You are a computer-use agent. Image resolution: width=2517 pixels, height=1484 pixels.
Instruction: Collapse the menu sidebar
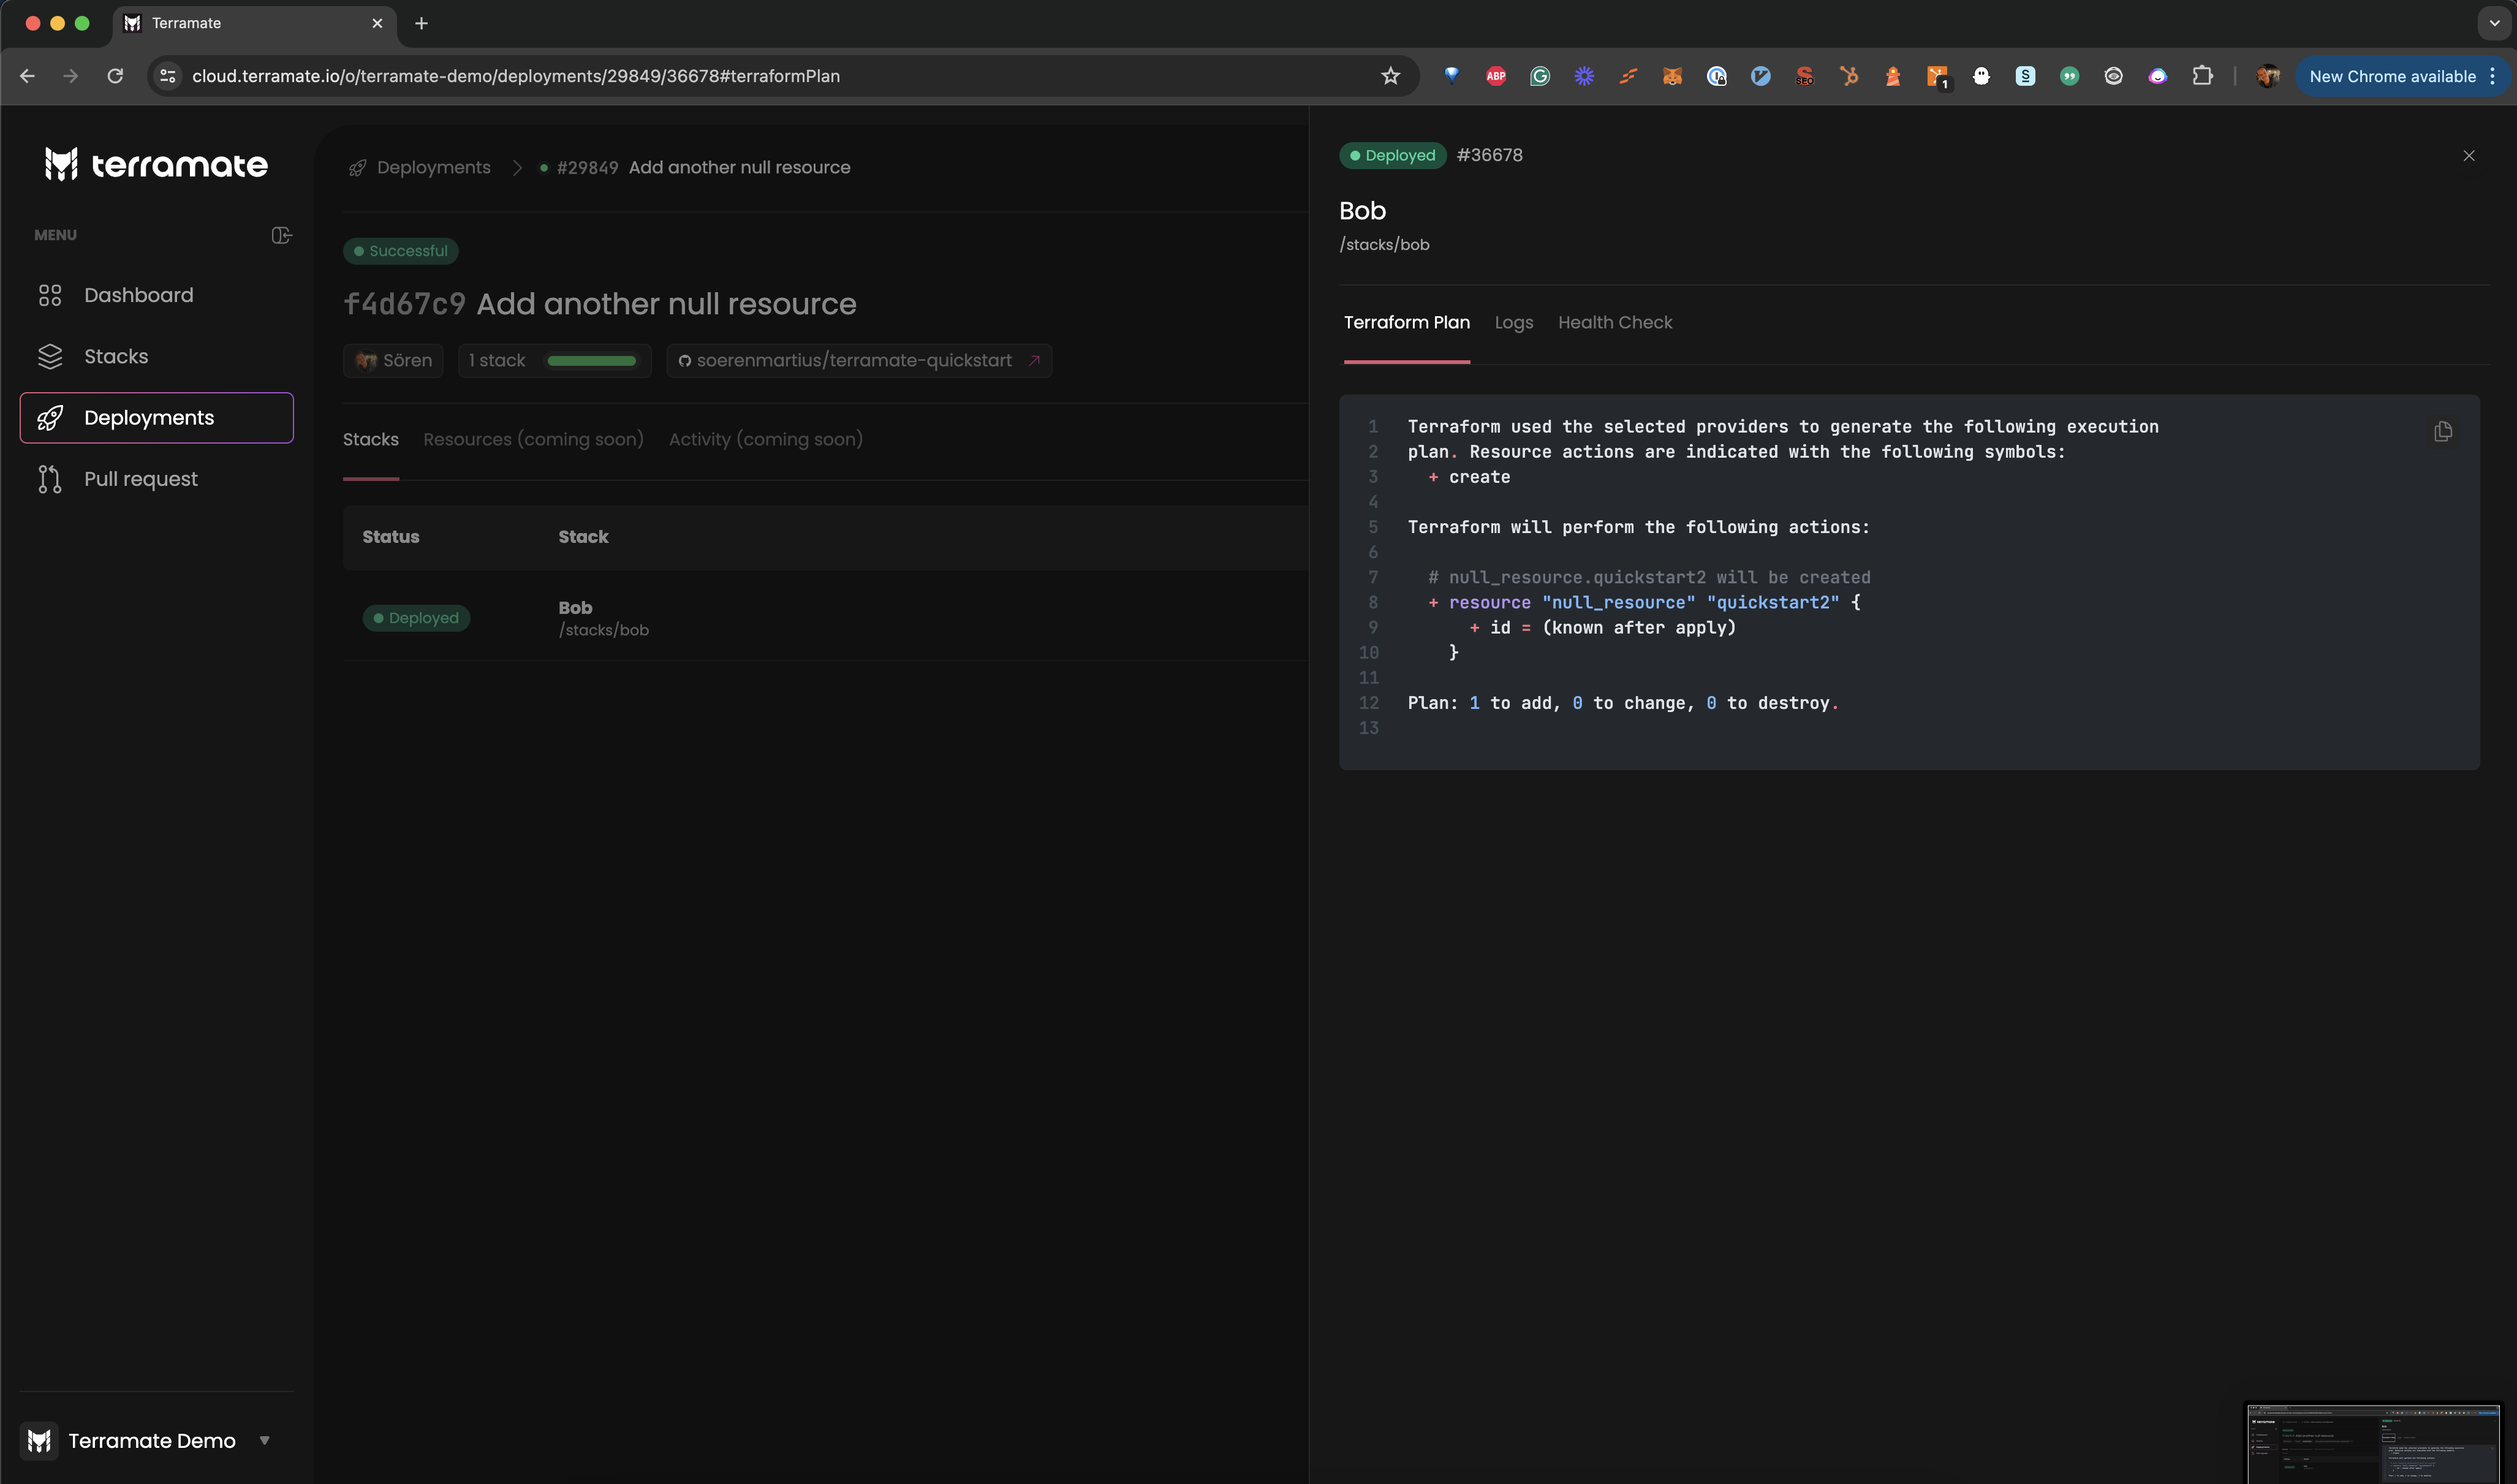tap(281, 234)
